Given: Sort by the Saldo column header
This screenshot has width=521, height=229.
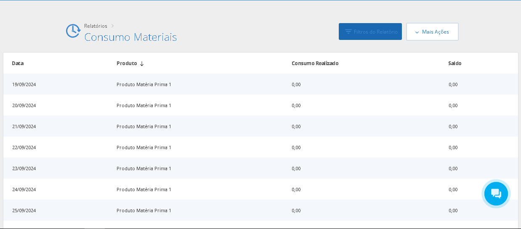Looking at the screenshot, I should 455,63.
